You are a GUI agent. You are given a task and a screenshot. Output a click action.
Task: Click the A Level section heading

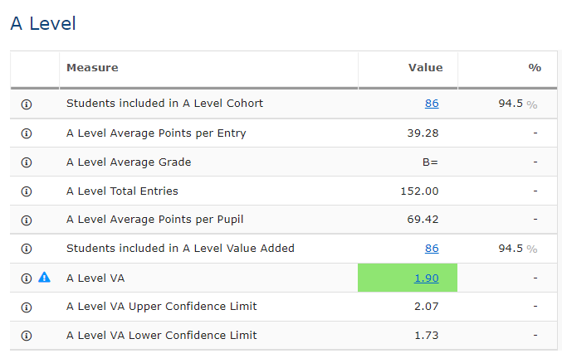point(43,23)
